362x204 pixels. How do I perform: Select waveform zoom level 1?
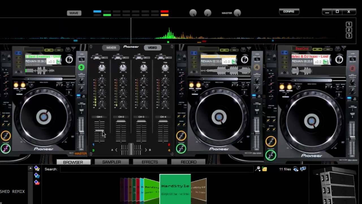[x=349, y=24]
